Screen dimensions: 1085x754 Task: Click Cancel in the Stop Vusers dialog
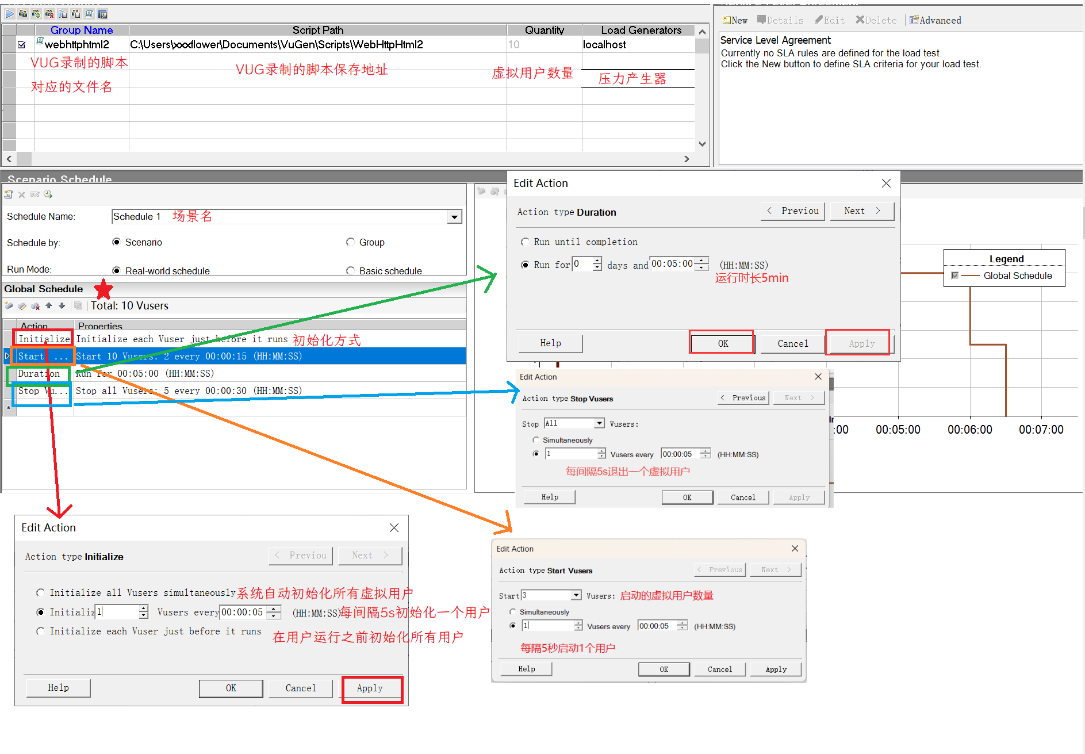coord(743,497)
